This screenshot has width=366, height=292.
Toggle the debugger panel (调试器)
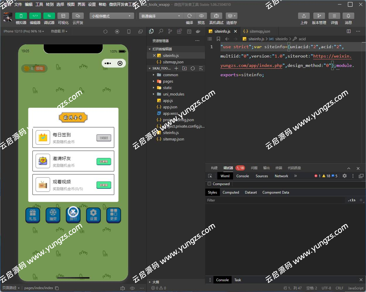(49, 16)
